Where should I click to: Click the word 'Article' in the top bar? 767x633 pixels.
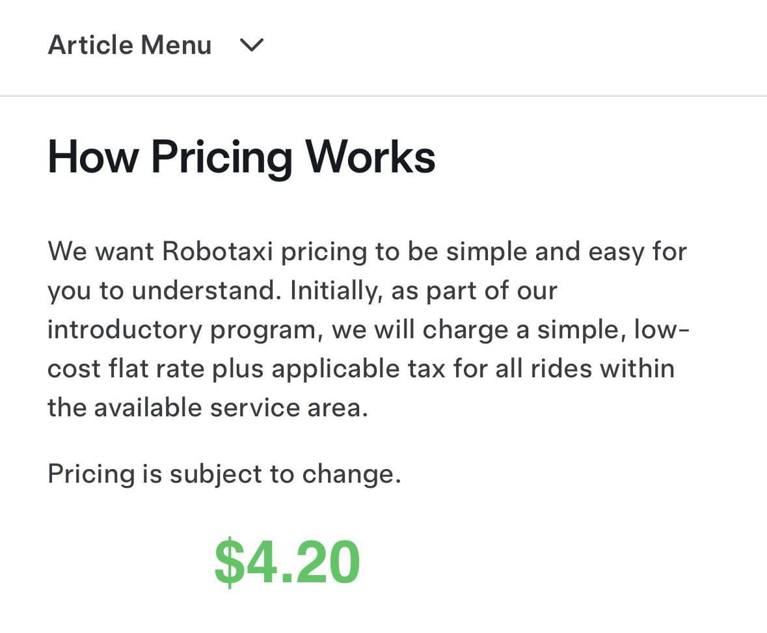pos(90,45)
